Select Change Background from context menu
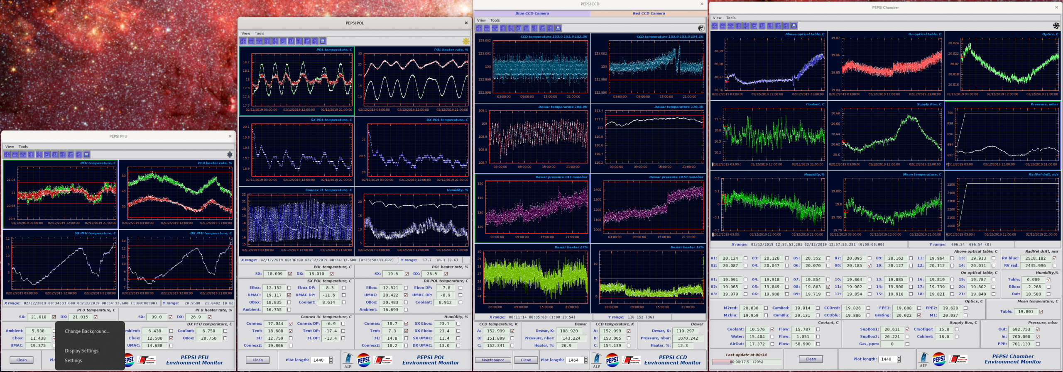This screenshot has width=1063, height=372. point(87,331)
